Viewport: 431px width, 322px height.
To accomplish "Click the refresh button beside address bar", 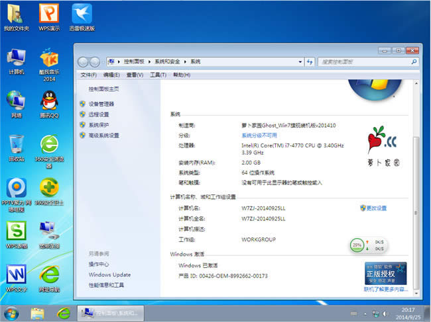I will tap(310, 61).
